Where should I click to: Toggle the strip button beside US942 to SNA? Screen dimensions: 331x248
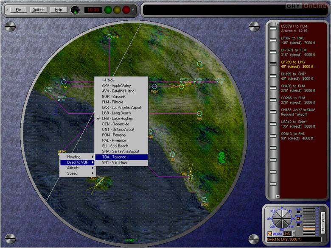273,124
